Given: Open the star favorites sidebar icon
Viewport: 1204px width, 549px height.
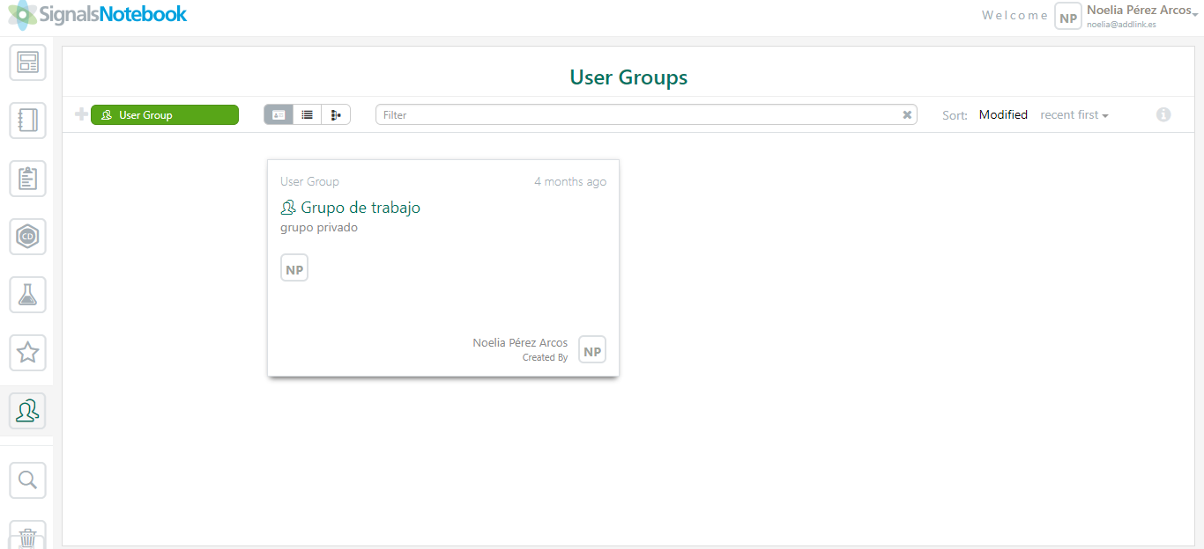Looking at the screenshot, I should (27, 353).
